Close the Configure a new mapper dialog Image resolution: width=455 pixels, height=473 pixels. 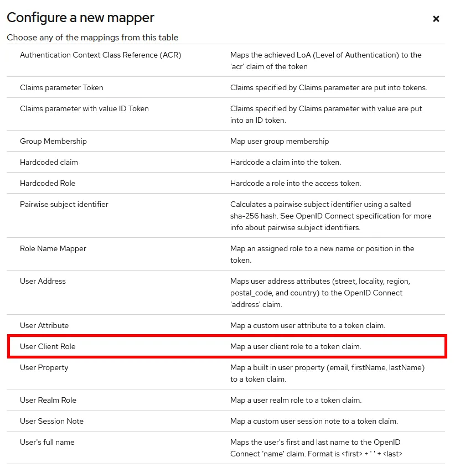[x=436, y=19]
